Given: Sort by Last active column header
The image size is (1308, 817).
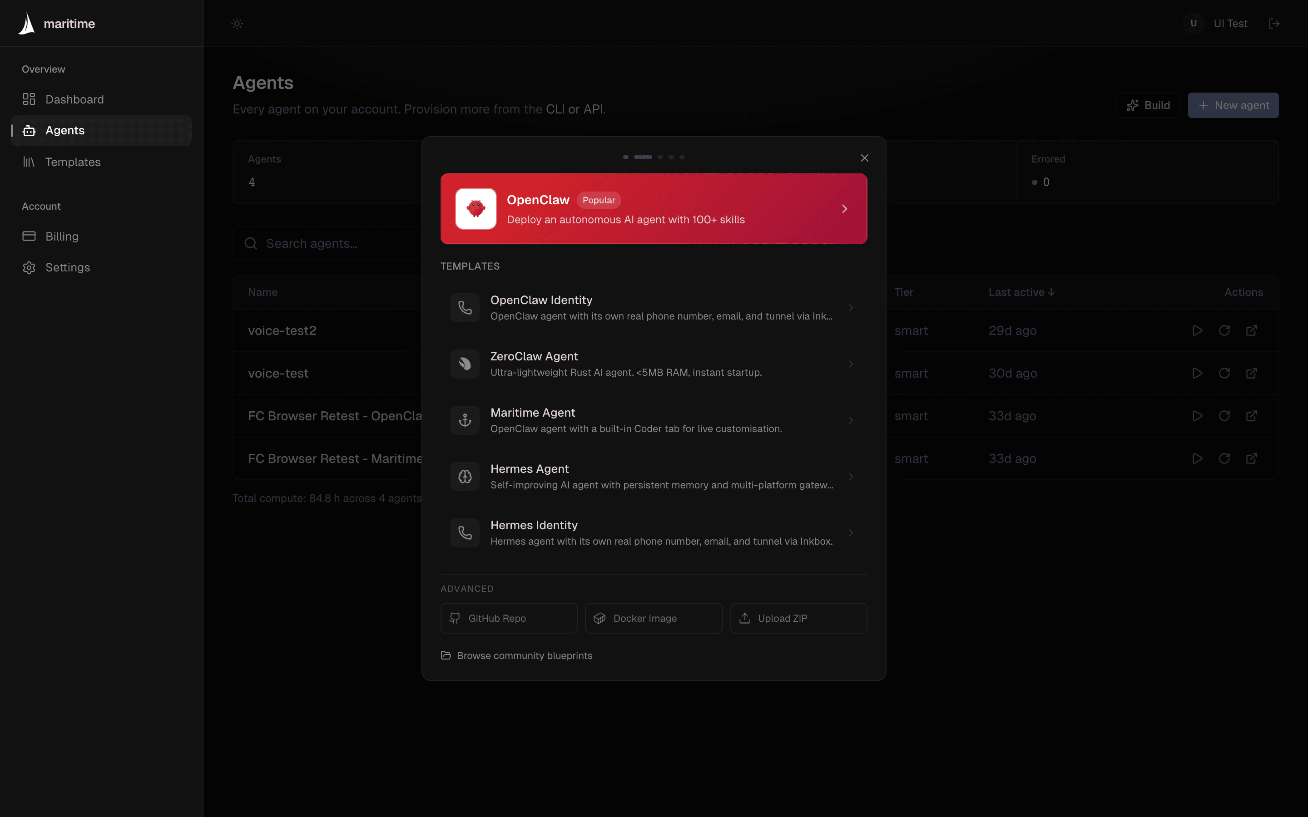Looking at the screenshot, I should pos(1021,292).
